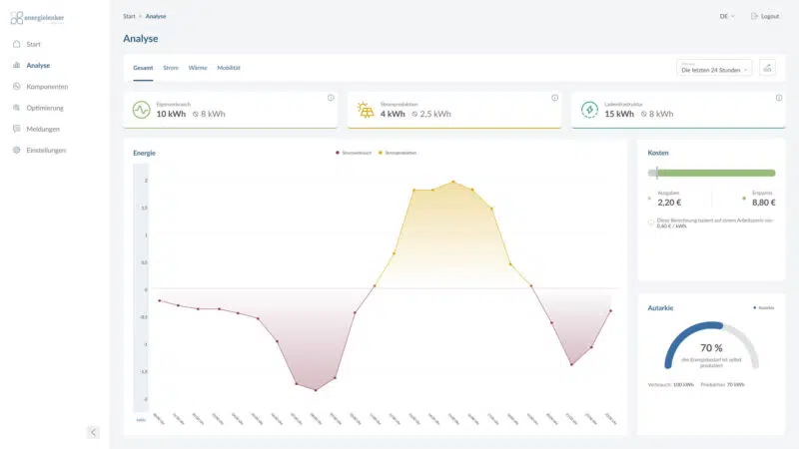Go to Start via breadcrumb link
The height and width of the screenshot is (449, 799).
click(129, 16)
